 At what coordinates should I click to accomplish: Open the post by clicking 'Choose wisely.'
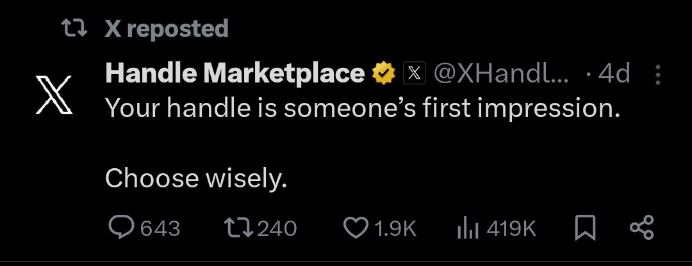click(x=195, y=178)
